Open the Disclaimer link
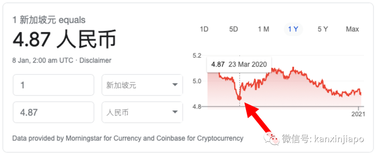This screenshot has width=376, height=156. pyautogui.click(x=95, y=60)
